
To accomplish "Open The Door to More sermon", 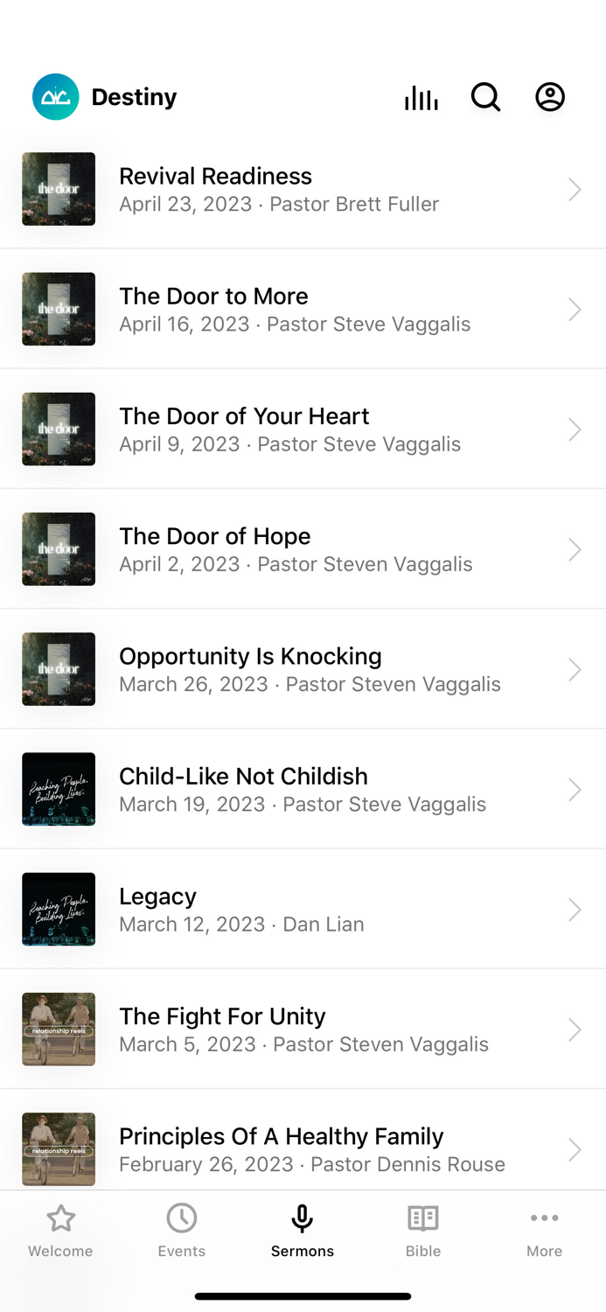I will coord(303,309).
